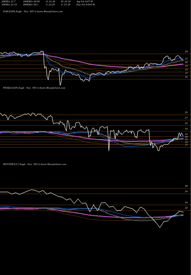191x275 pixels.
Task: Click the 20EMA value in the header
Action: tap(8, 2)
